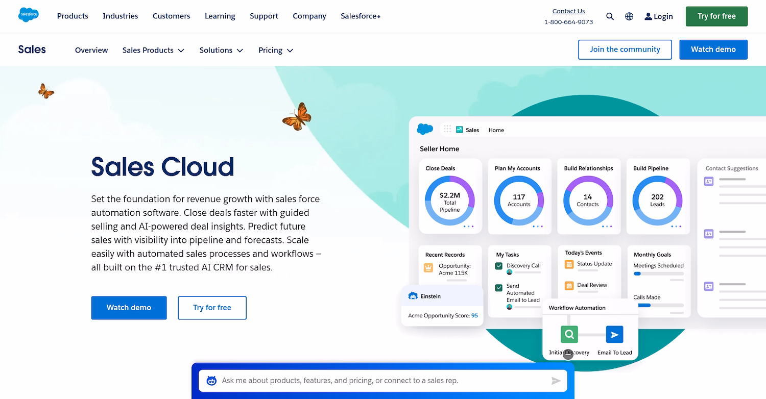
Task: Expand the Sales Products dropdown
Action: [x=153, y=50]
